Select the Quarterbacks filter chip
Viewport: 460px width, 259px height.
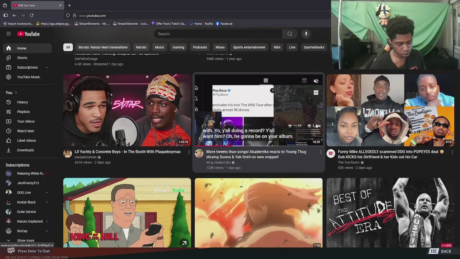point(314,47)
